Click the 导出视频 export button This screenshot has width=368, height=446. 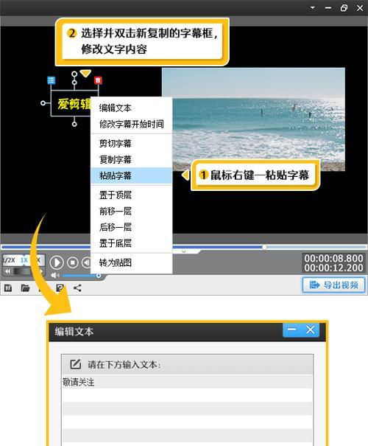point(333,285)
